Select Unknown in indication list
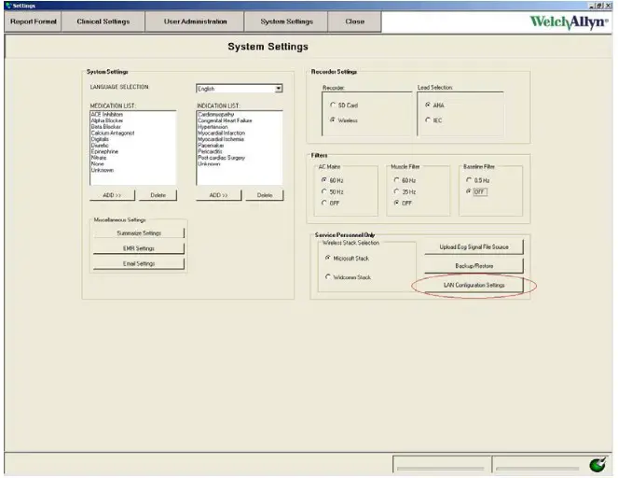This screenshot has height=478, width=618. tap(209, 163)
